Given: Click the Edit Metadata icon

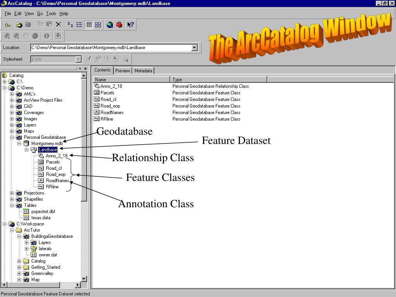Looking at the screenshot, I should tap(89, 59).
